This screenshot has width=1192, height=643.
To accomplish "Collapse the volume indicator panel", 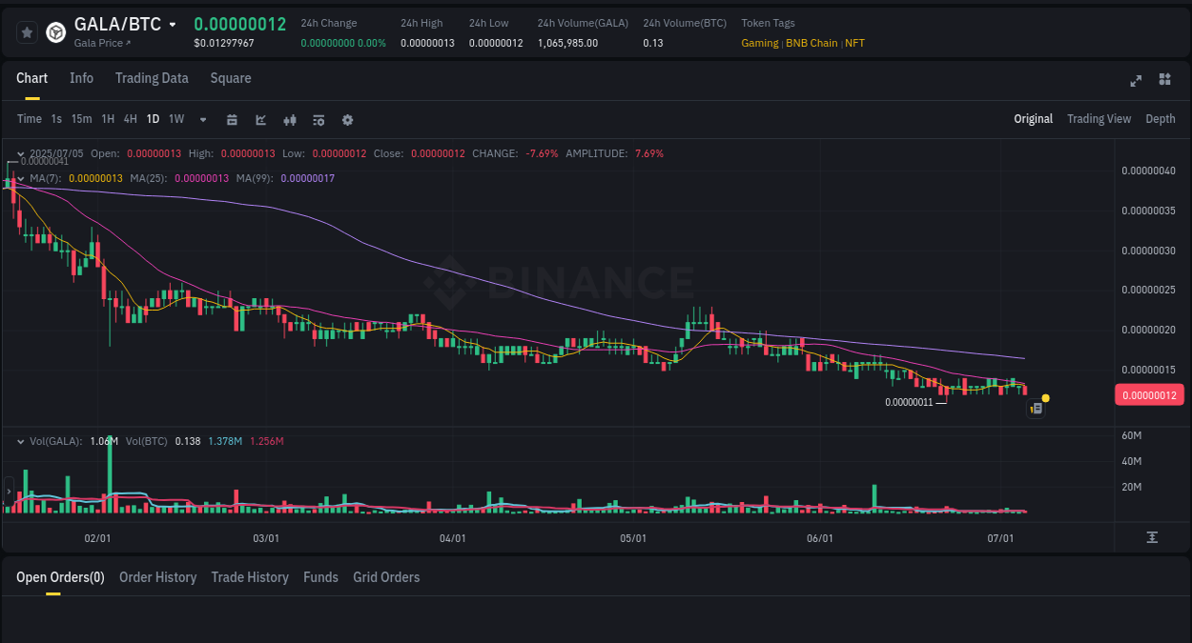I will pos(20,440).
